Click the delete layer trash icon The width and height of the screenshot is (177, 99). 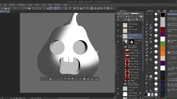(x=142, y=20)
